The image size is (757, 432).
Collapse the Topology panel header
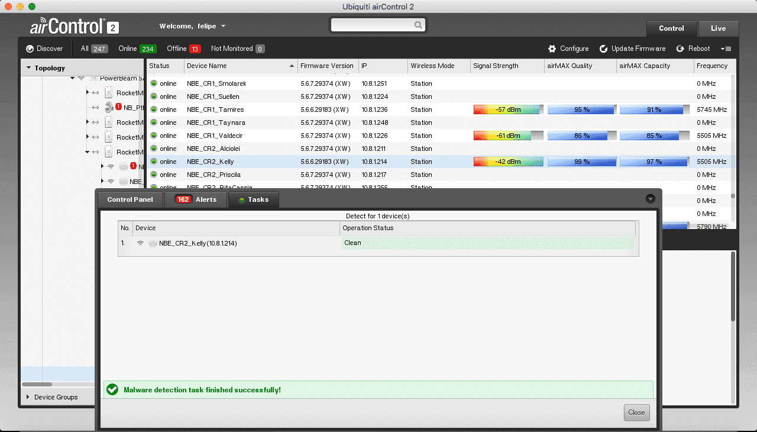[x=83, y=68]
